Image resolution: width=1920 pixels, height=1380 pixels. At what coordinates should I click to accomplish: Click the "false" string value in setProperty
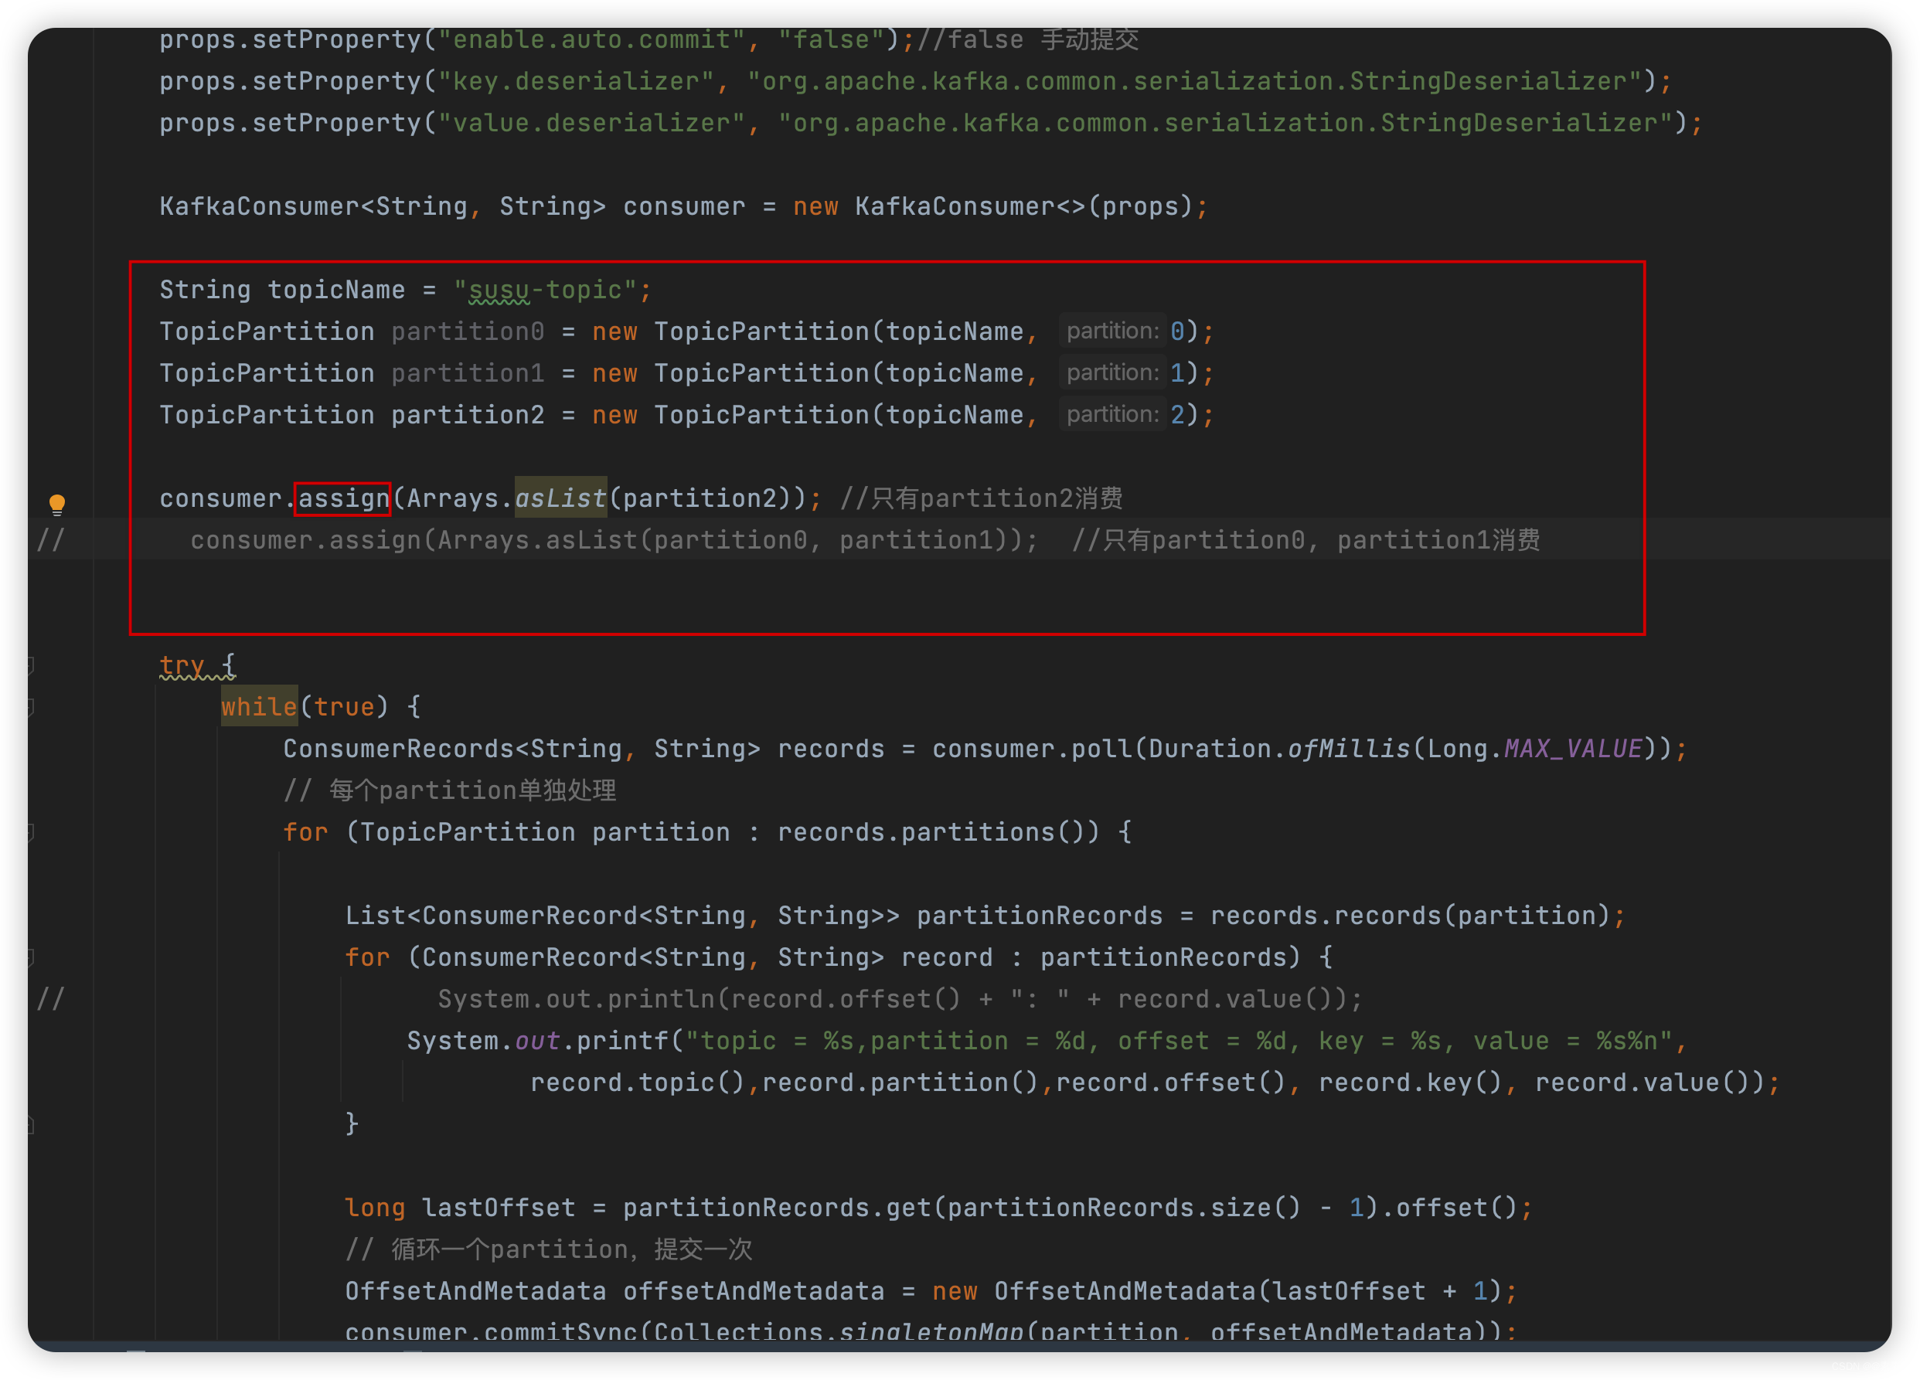[832, 39]
